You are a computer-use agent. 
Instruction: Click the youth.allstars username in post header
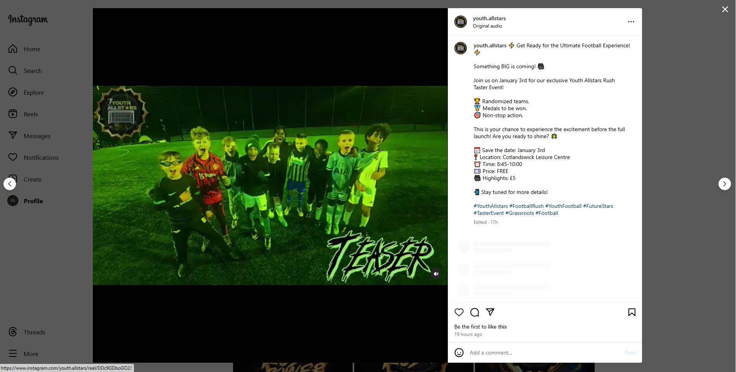[489, 18]
